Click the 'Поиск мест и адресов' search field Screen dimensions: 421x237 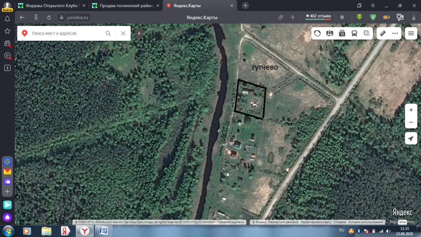[67, 33]
